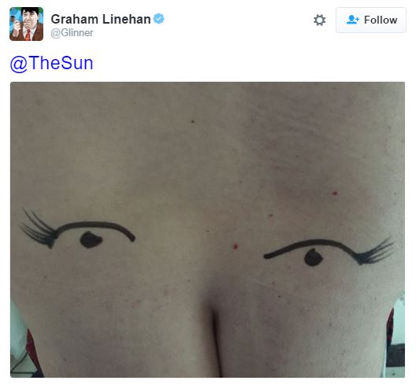Open the gear settings menu icon
416x384 pixels.
(319, 20)
